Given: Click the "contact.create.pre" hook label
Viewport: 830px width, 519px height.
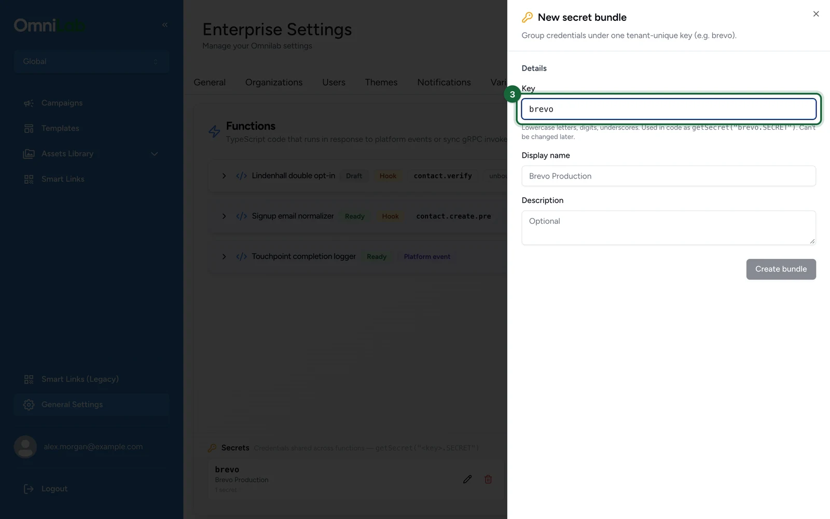Looking at the screenshot, I should 453,216.
